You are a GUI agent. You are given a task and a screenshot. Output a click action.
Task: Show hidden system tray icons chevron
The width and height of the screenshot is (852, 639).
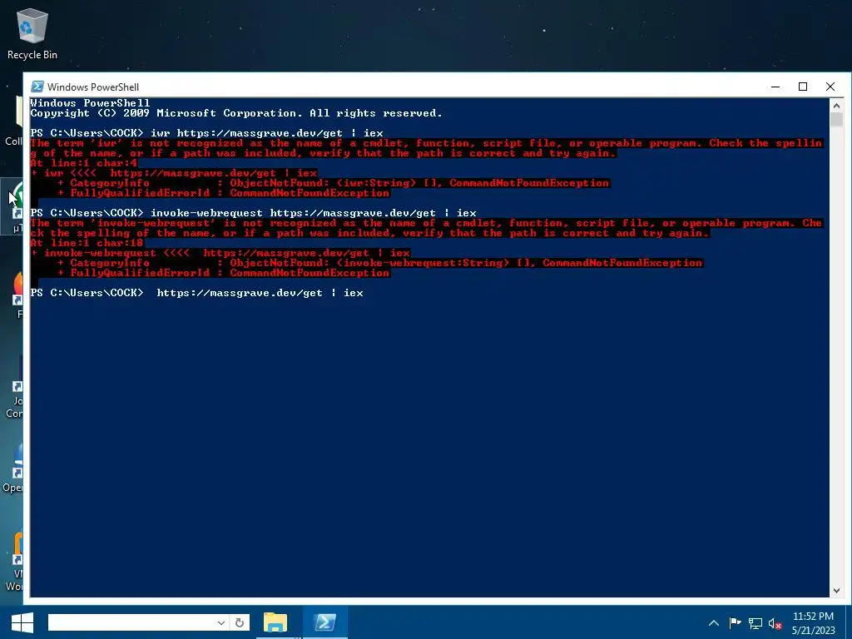[714, 623]
